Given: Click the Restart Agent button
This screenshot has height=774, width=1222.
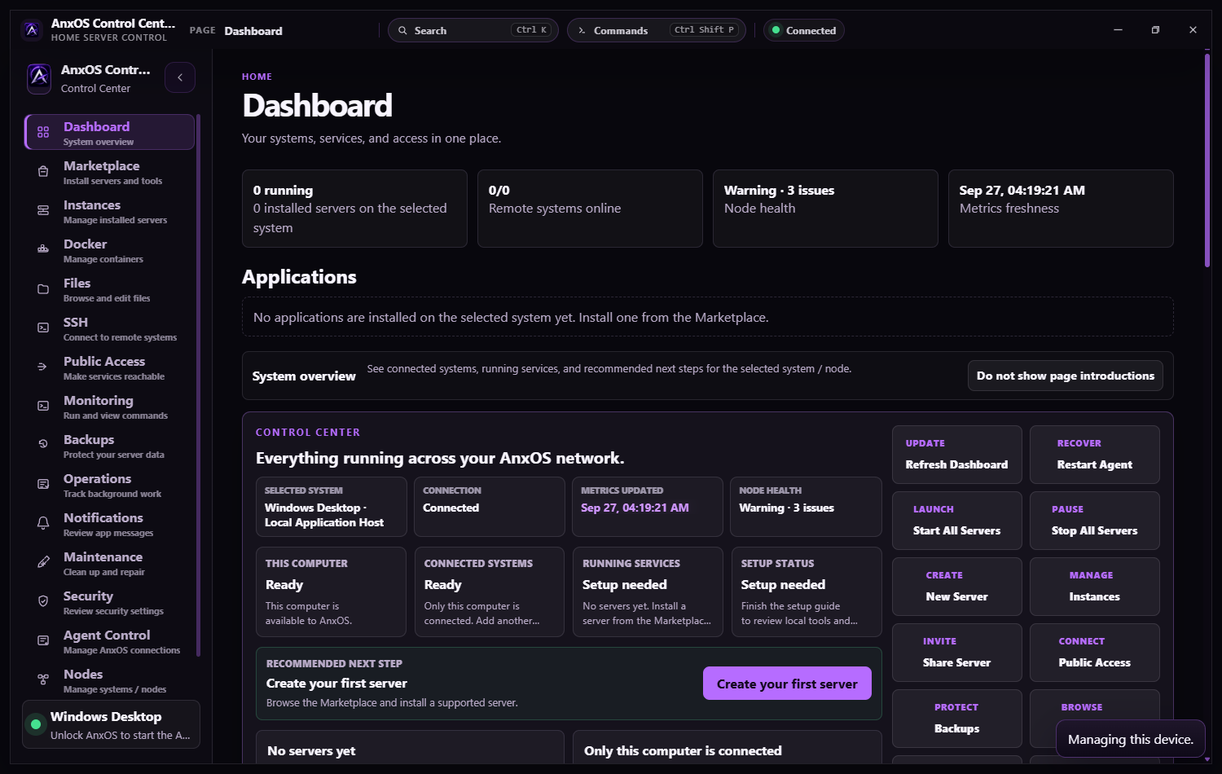Looking at the screenshot, I should coord(1095,455).
